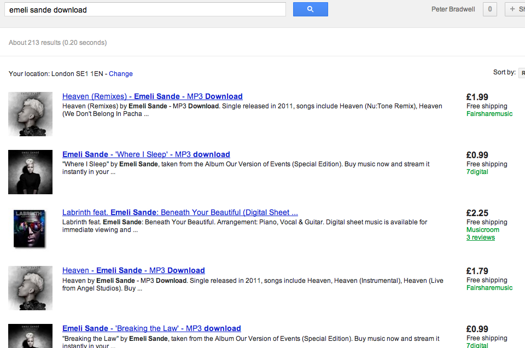Screen dimensions: 525x348
Task: Click the 'Where I Sleep' album thumbnail
Action: coord(31,172)
